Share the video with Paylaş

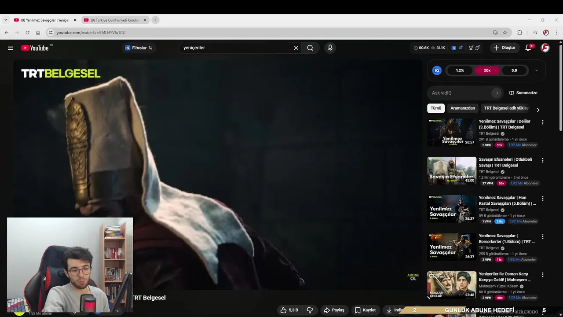pyautogui.click(x=334, y=310)
